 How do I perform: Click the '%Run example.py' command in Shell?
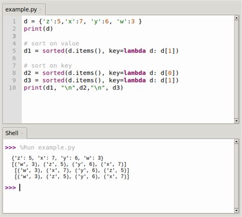pyautogui.click(x=47, y=148)
